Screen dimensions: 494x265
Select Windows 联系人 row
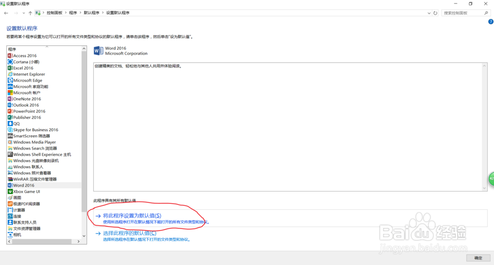(x=44, y=167)
